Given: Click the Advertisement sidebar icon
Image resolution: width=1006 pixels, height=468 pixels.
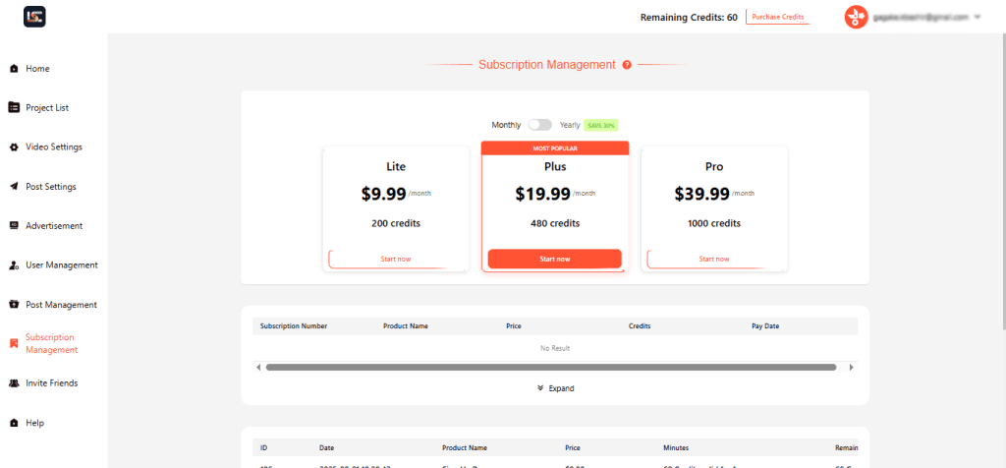Looking at the screenshot, I should [x=14, y=226].
